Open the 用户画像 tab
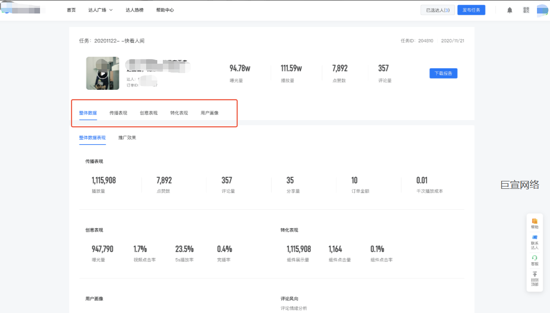Screen dimensions: 550x313 209,113
